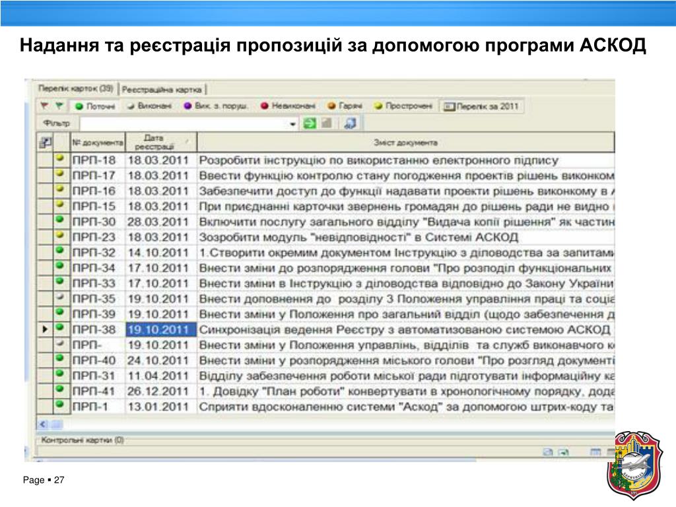
Task: Click green status dot of ПРП-41 row
Action: point(60,389)
